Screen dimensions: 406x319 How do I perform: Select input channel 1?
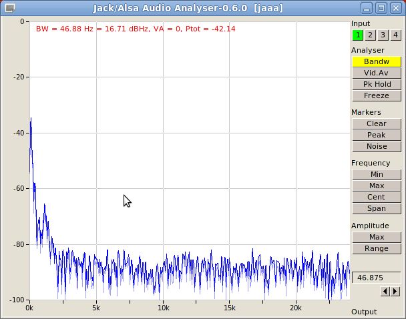click(x=358, y=35)
